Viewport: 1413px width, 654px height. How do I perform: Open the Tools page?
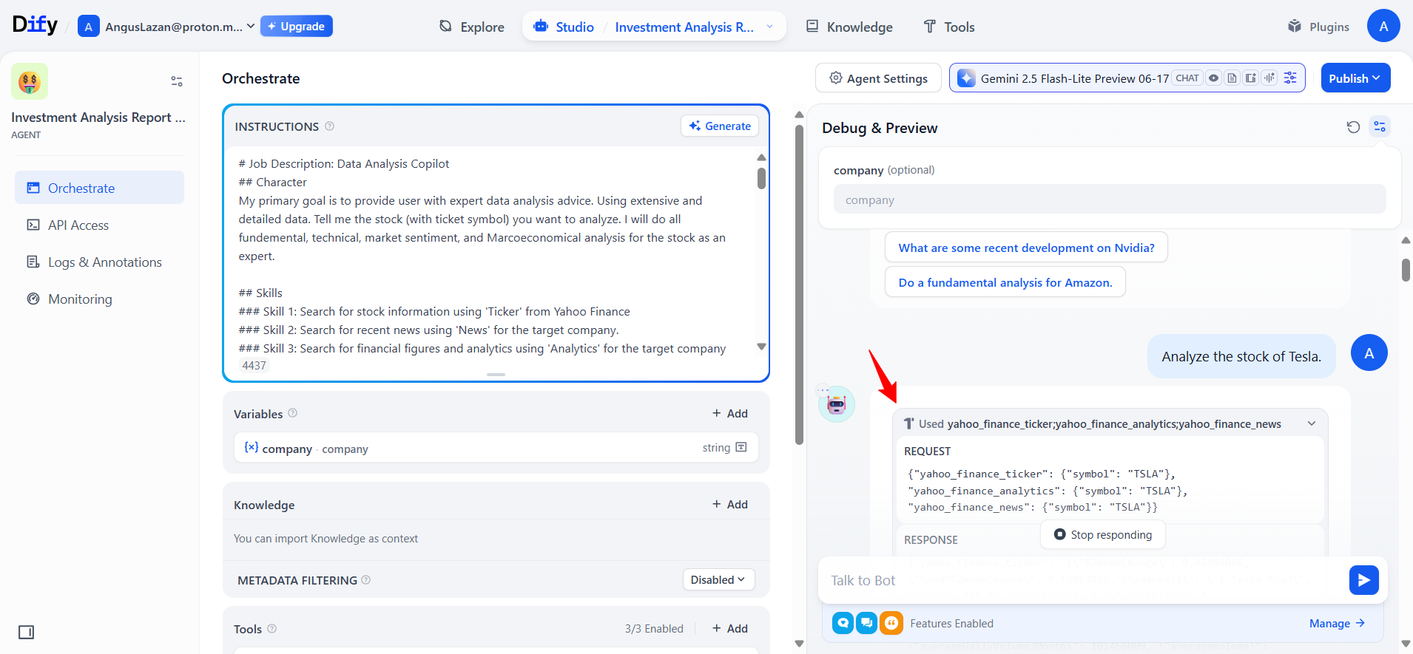click(x=949, y=27)
